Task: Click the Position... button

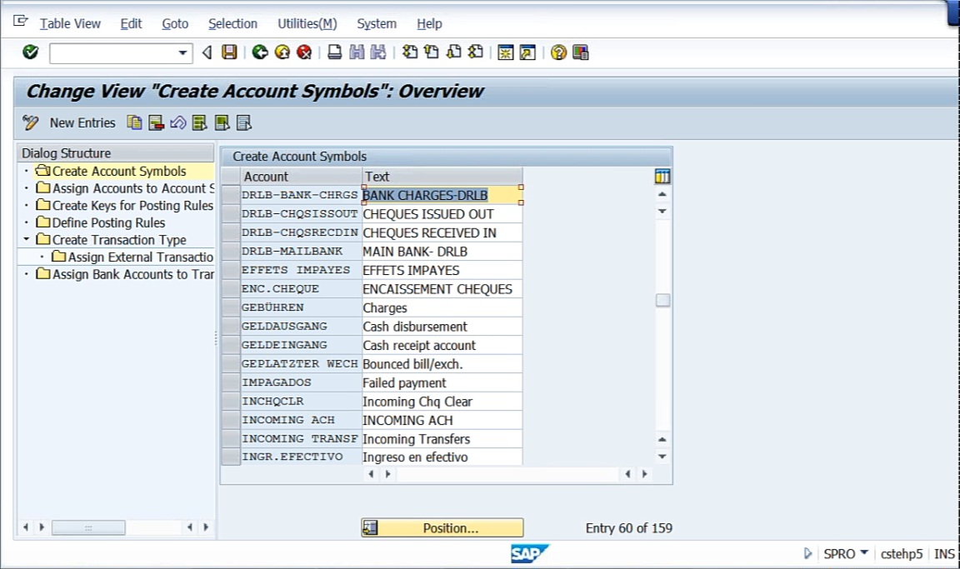Action: pyautogui.click(x=442, y=528)
